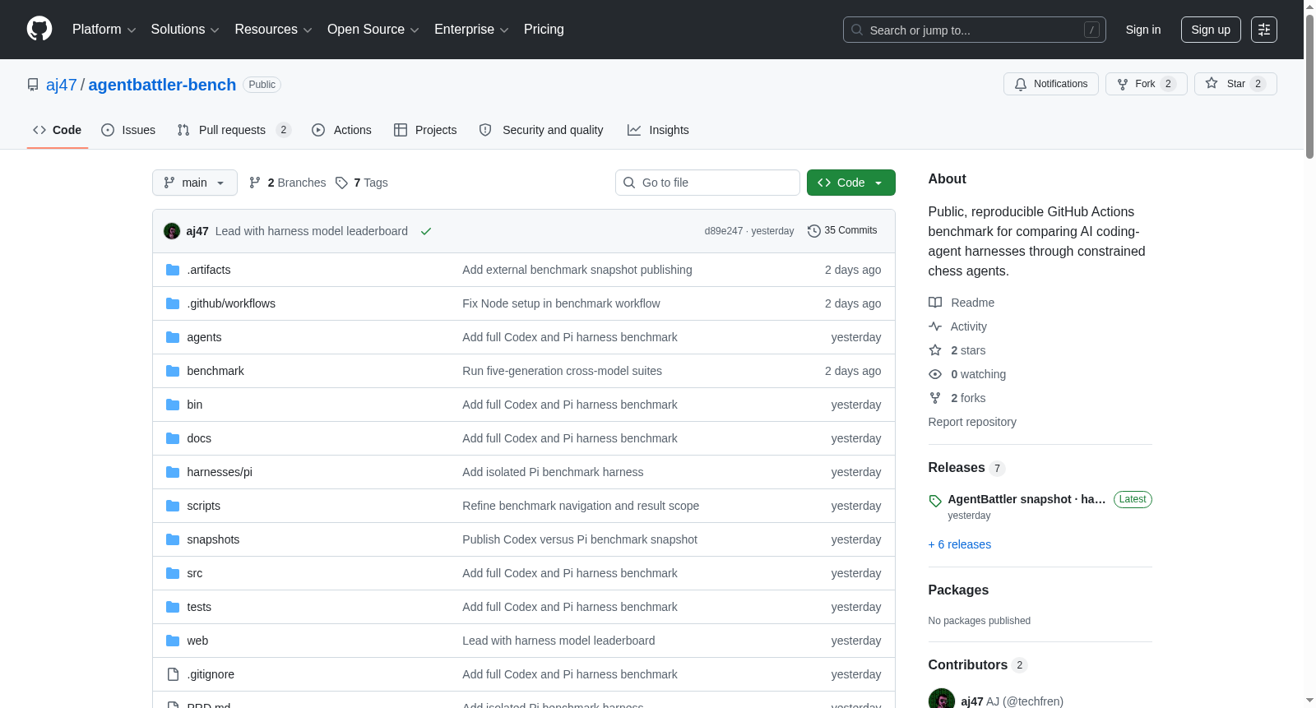1316x708 pixels.
Task: Switch to the Projects tab
Action: pos(425,130)
